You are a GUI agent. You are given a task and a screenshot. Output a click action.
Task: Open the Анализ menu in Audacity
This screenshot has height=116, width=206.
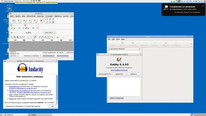pos(66,16)
